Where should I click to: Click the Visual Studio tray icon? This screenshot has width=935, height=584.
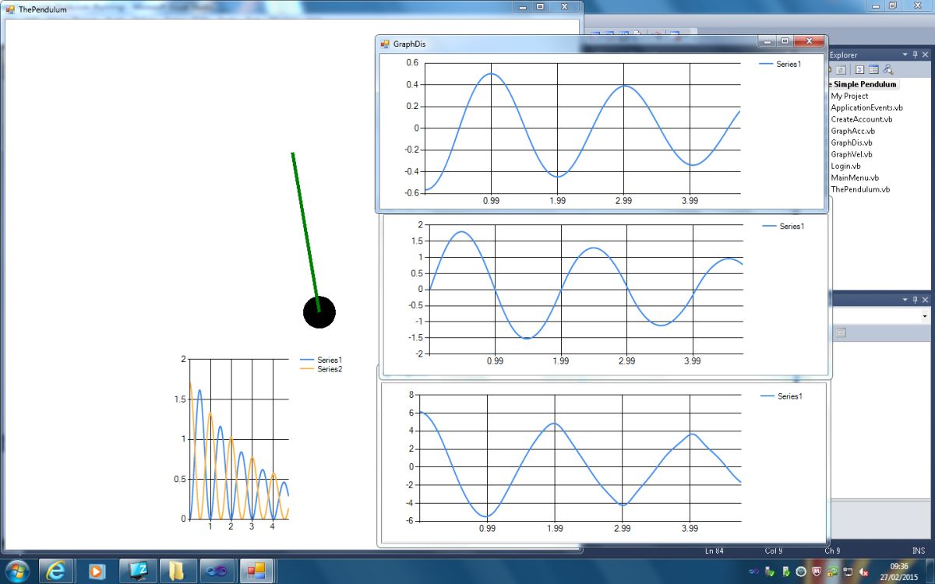coord(754,572)
